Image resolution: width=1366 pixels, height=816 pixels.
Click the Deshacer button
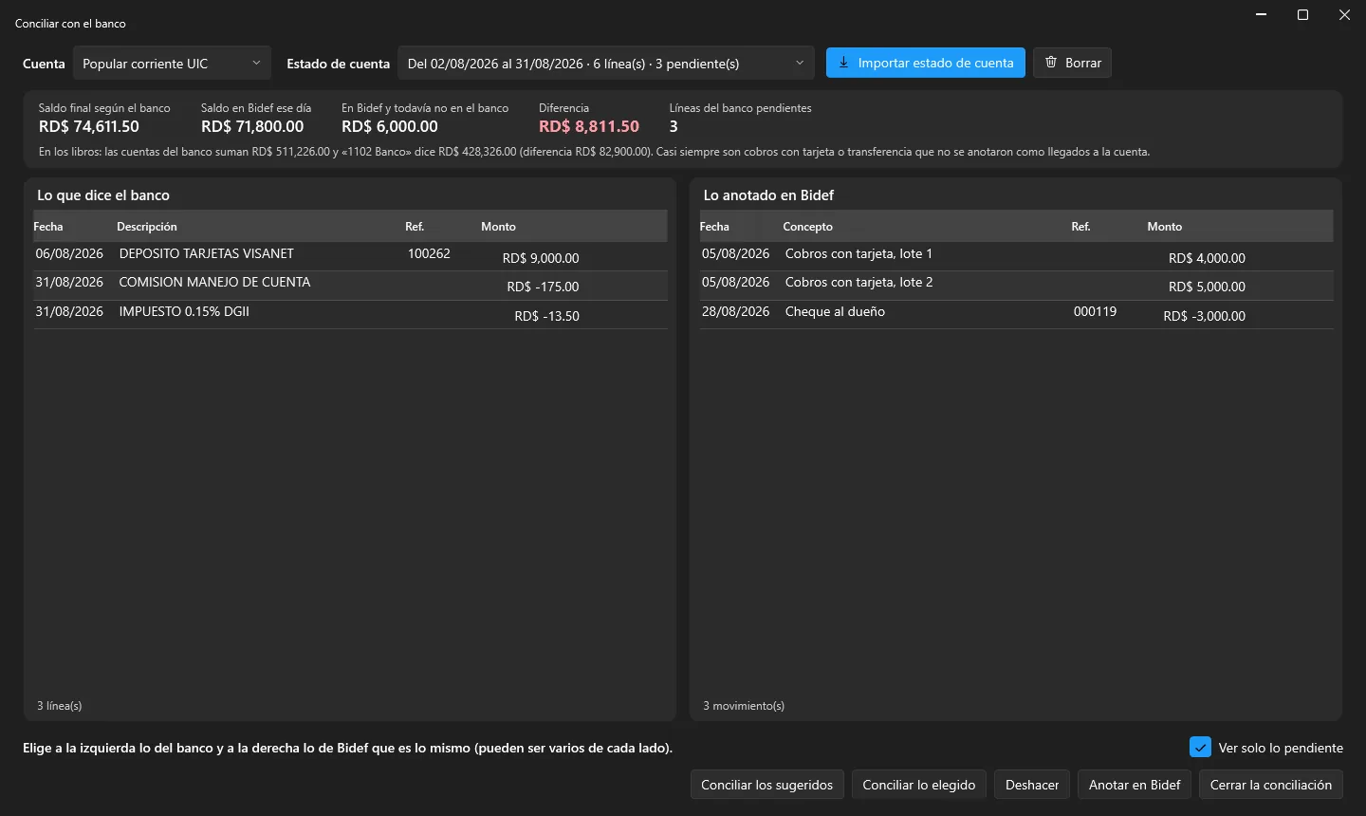(1032, 785)
